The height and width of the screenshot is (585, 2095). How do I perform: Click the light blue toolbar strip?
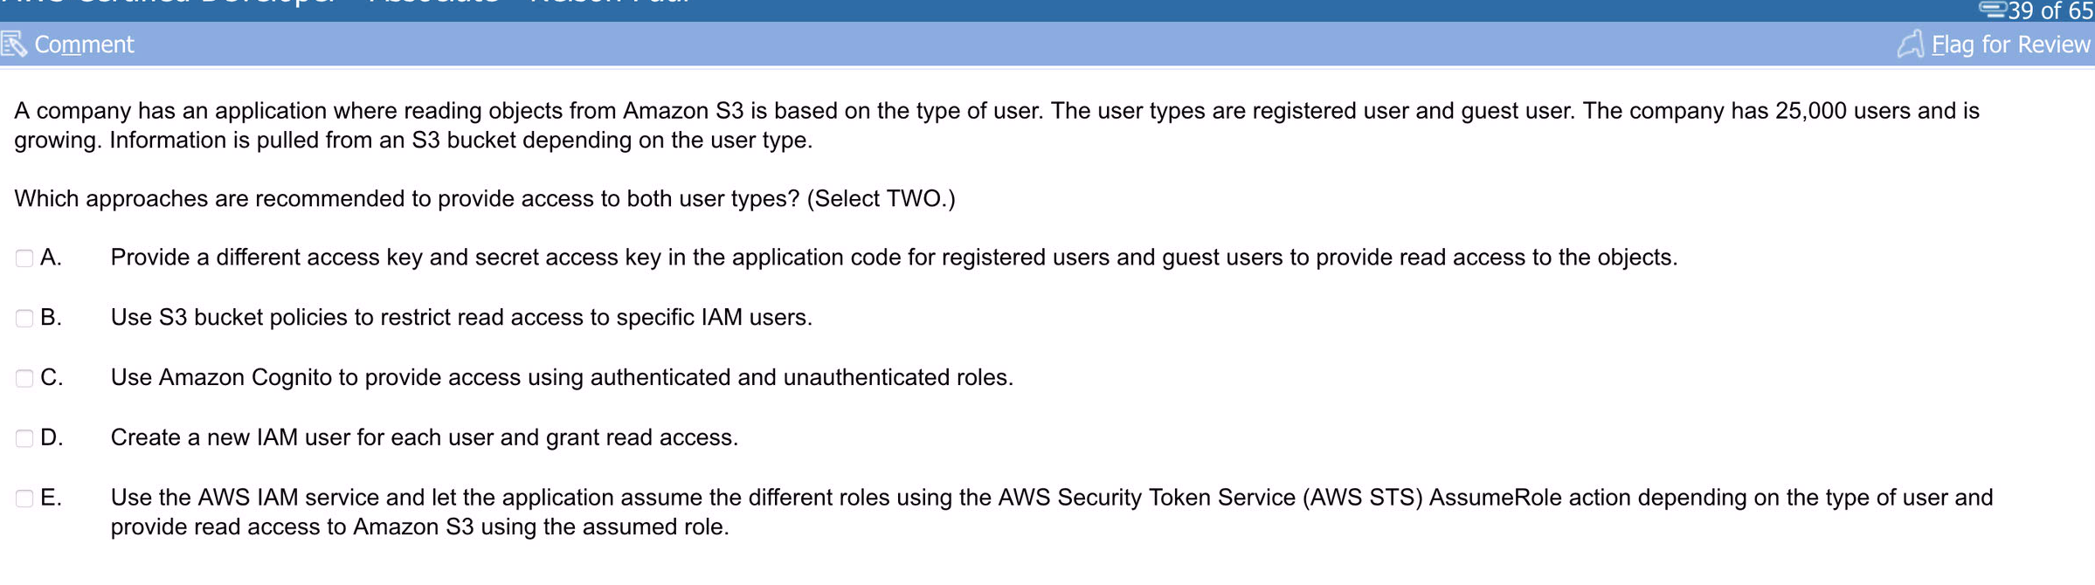[x=1047, y=44]
